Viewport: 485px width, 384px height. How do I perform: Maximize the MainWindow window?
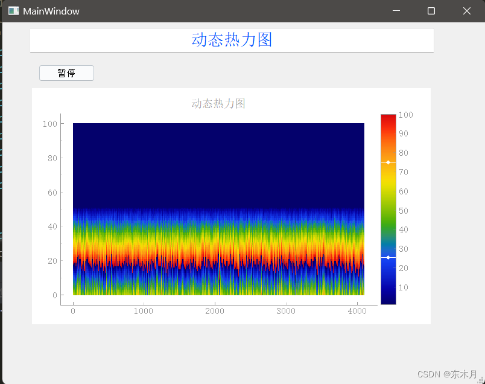pos(431,11)
